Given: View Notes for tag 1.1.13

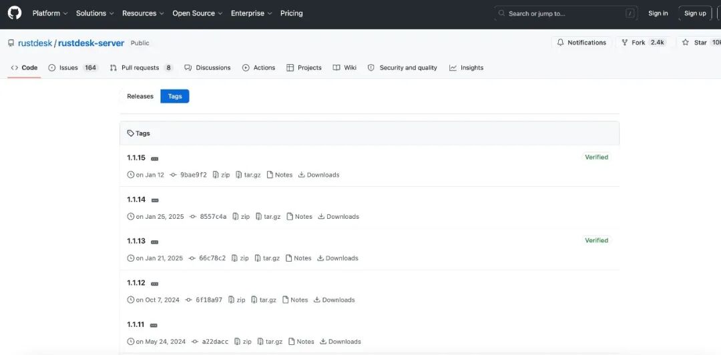Looking at the screenshot, I should 298,258.
